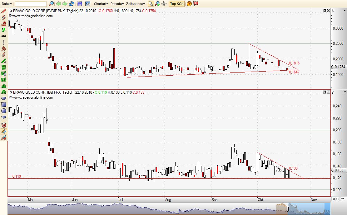Enable the crosshair cursor mode
Viewport: 347px width, 215px height.
tap(164, 4)
